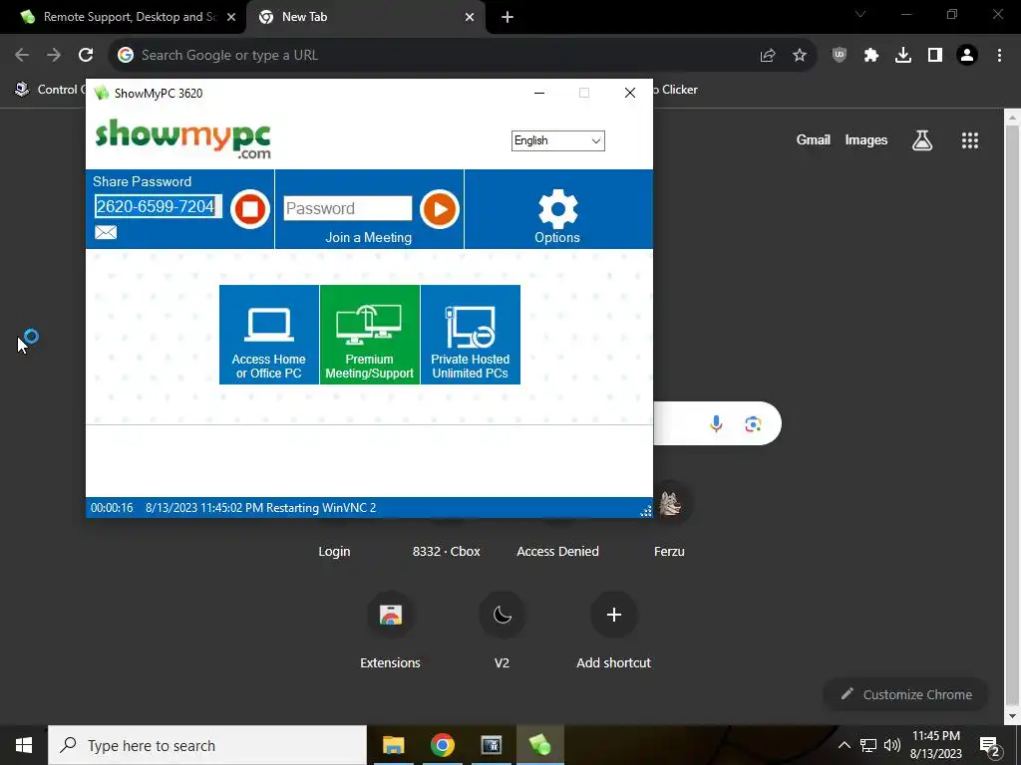Close the ShowMyPC window
Image resolution: width=1021 pixels, height=765 pixels.
click(x=630, y=93)
